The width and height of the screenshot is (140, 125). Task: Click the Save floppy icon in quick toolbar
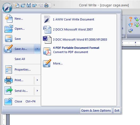point(29,5)
